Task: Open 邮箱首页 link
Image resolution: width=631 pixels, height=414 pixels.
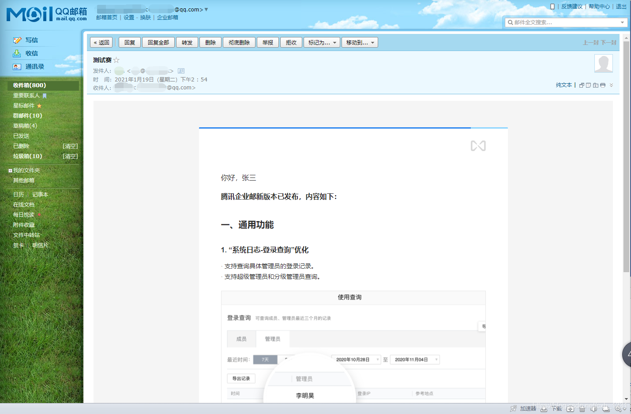Action: coord(107,18)
